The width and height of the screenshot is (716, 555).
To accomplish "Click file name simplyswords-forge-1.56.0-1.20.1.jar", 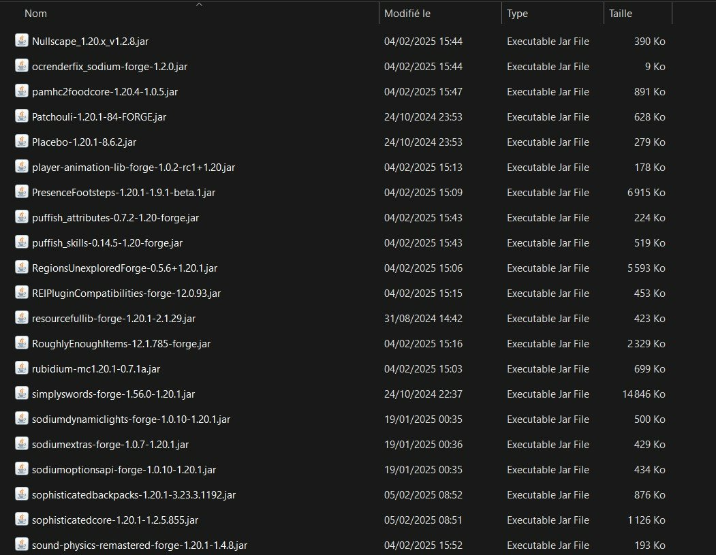I will 113,394.
